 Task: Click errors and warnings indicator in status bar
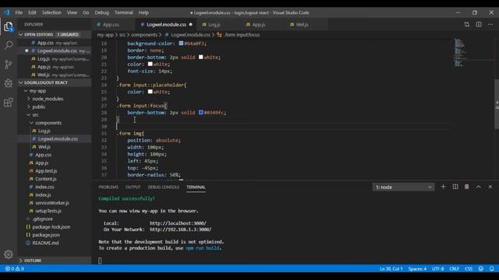point(15,268)
